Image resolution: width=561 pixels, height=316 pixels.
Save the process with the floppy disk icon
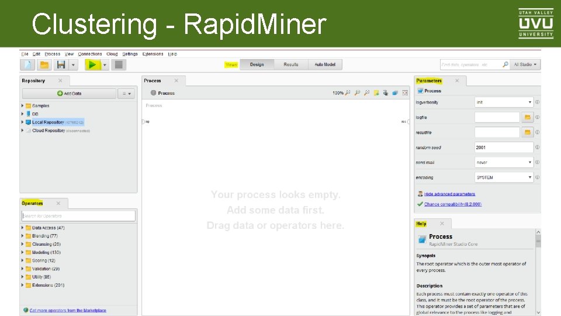point(61,65)
